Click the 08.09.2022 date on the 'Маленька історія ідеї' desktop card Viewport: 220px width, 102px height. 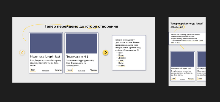(46, 71)
